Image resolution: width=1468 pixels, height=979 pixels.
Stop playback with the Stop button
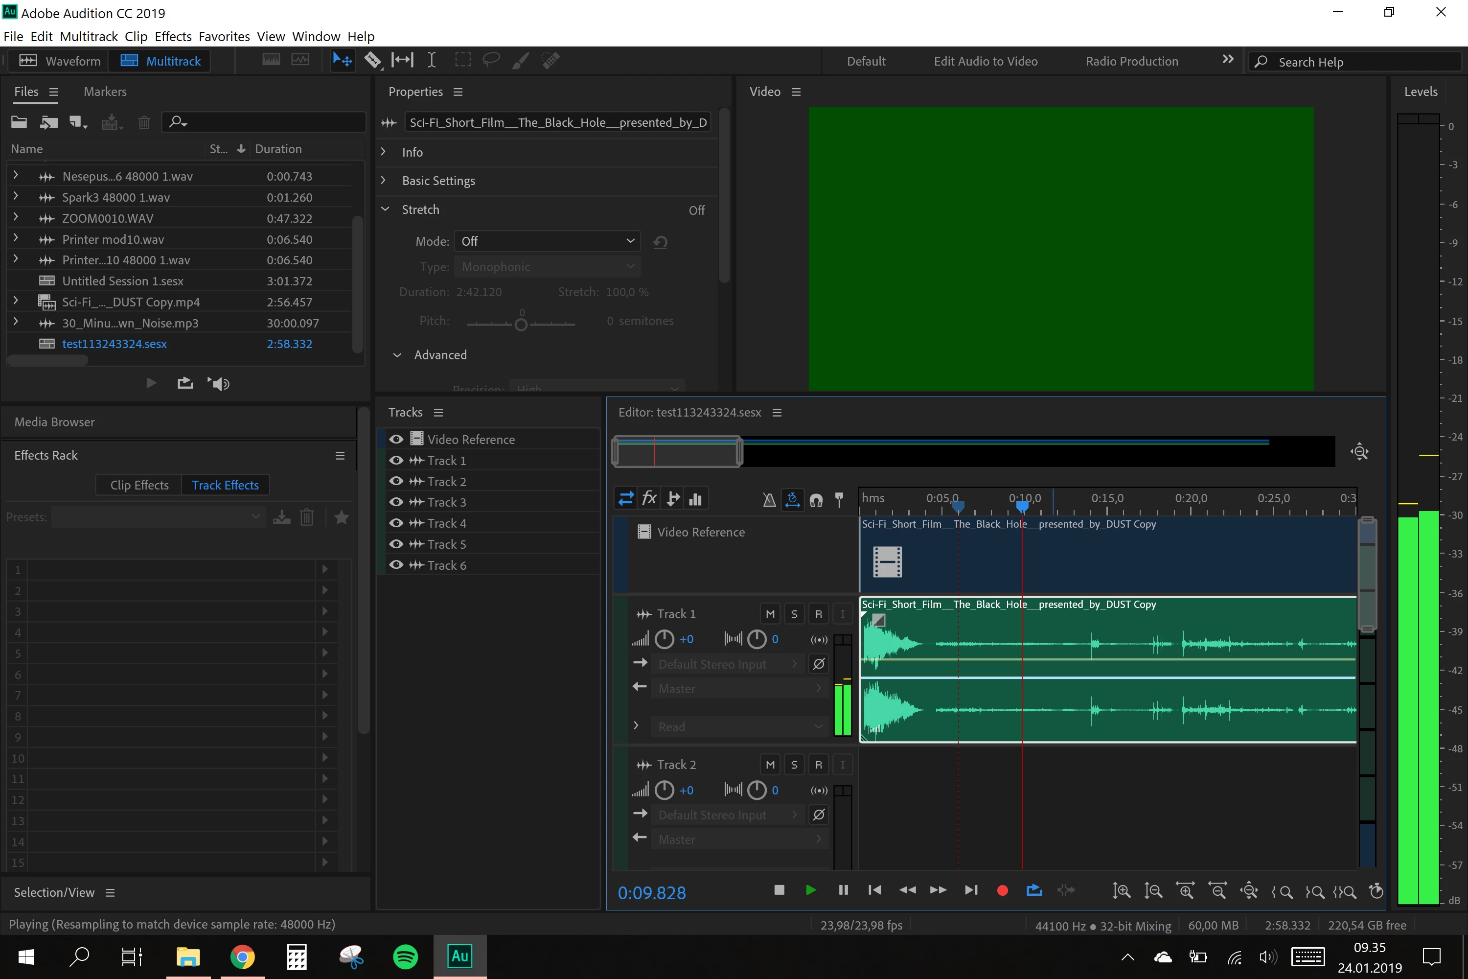point(779,890)
